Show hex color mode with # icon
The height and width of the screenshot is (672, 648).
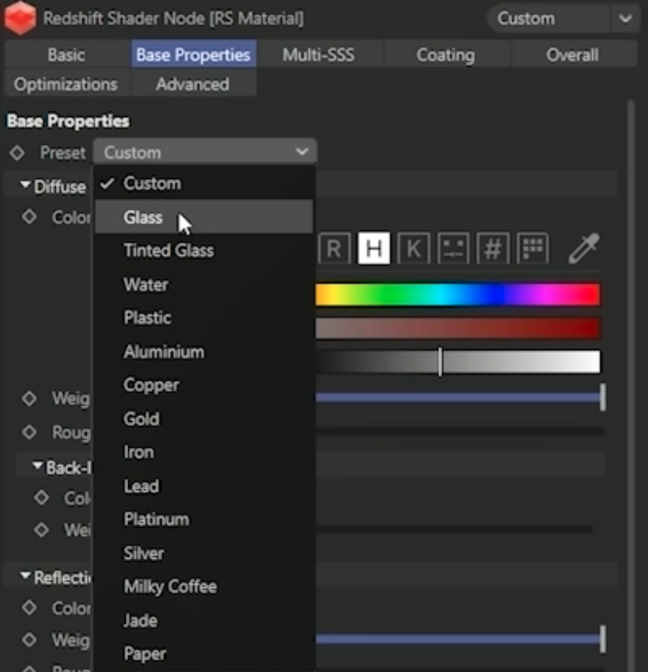492,248
